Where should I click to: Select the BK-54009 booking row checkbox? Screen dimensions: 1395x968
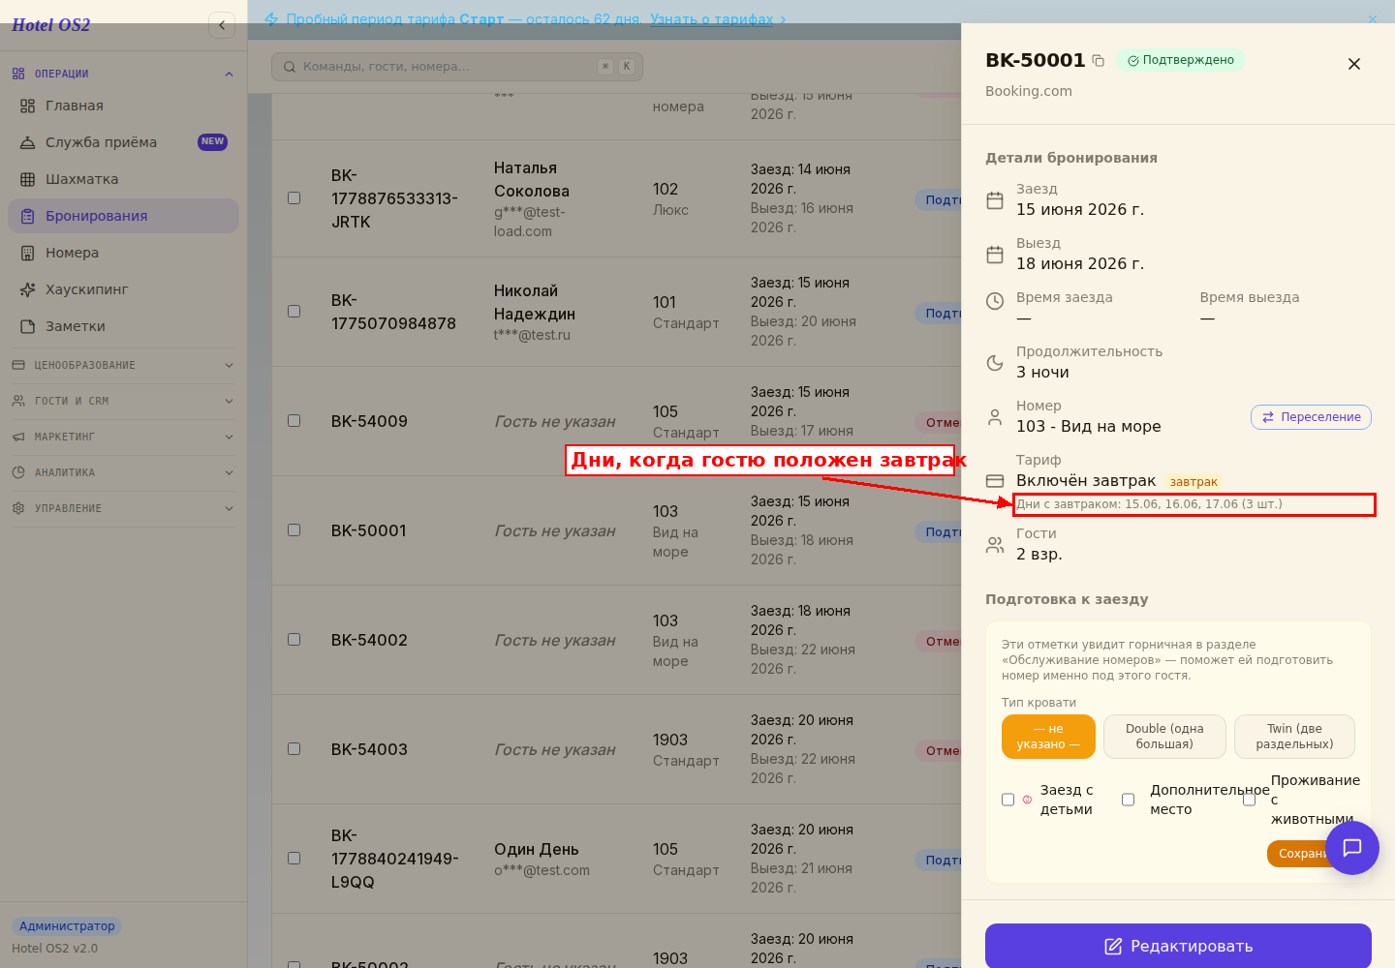pos(294,421)
